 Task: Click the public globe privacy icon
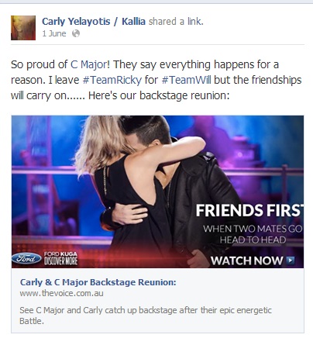click(76, 33)
